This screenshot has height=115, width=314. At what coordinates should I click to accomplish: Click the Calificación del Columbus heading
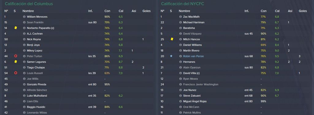(29, 4)
